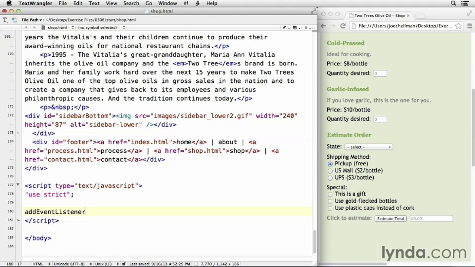Open the scripts menu icon
The height and width of the screenshot is (267, 475).
coord(198,3)
